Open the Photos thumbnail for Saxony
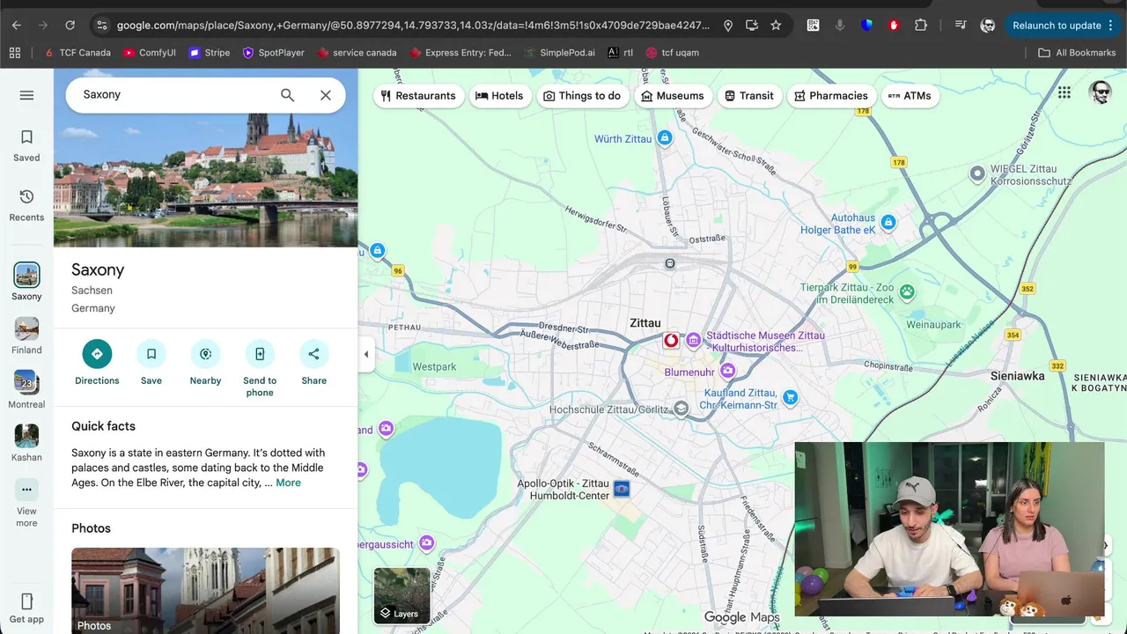Viewport: 1127px width, 634px height. tap(205, 590)
